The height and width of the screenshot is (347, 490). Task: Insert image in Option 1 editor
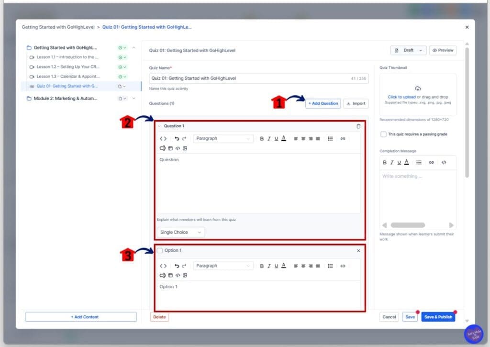tap(185, 275)
